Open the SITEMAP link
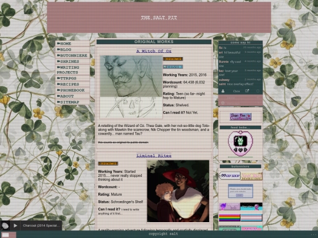 (x=72, y=102)
